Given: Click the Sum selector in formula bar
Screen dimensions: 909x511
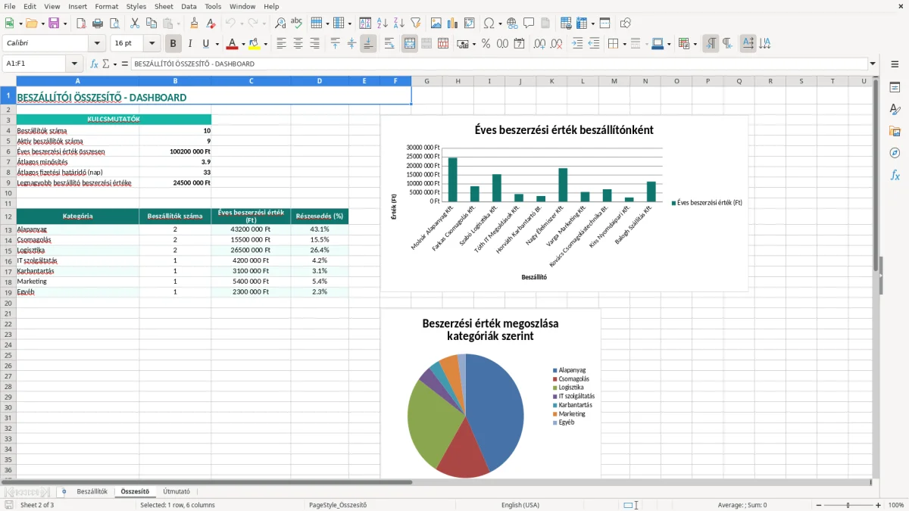Looking at the screenshot, I should [105, 64].
